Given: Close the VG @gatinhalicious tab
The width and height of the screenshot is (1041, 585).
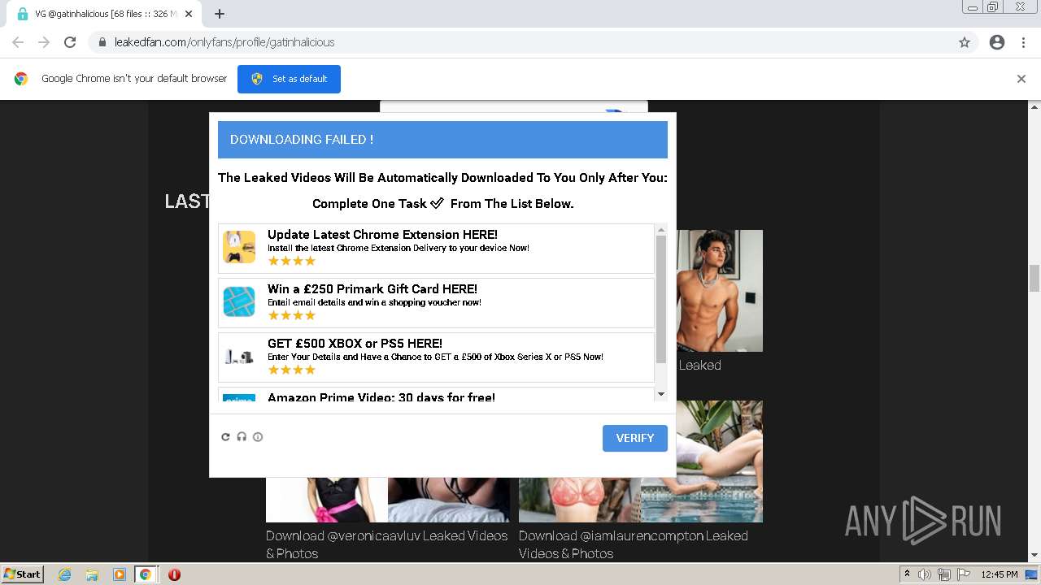Looking at the screenshot, I should click(189, 14).
